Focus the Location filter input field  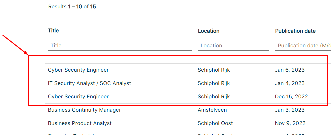pyautogui.click(x=233, y=46)
